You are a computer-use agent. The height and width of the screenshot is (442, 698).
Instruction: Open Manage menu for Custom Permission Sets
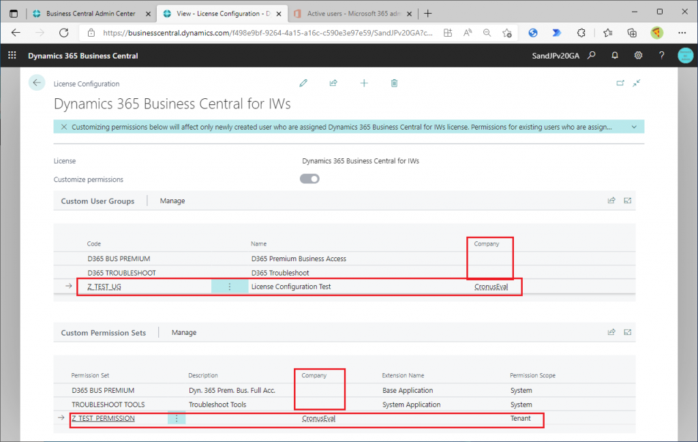(x=184, y=332)
